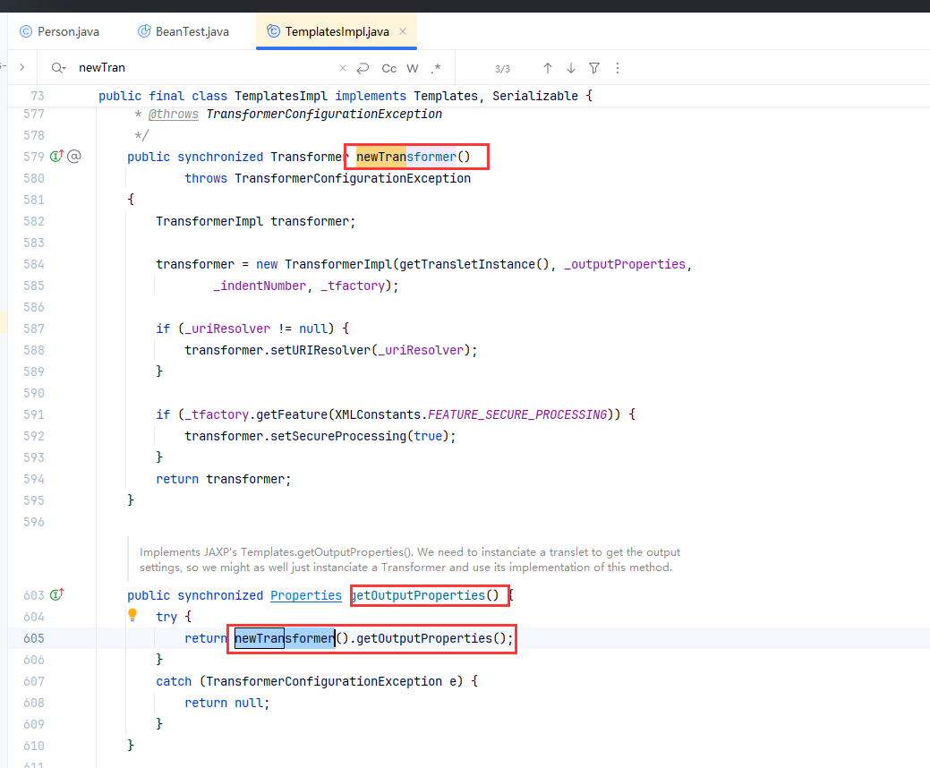Click implements gutter icon on line 579

pos(57,157)
